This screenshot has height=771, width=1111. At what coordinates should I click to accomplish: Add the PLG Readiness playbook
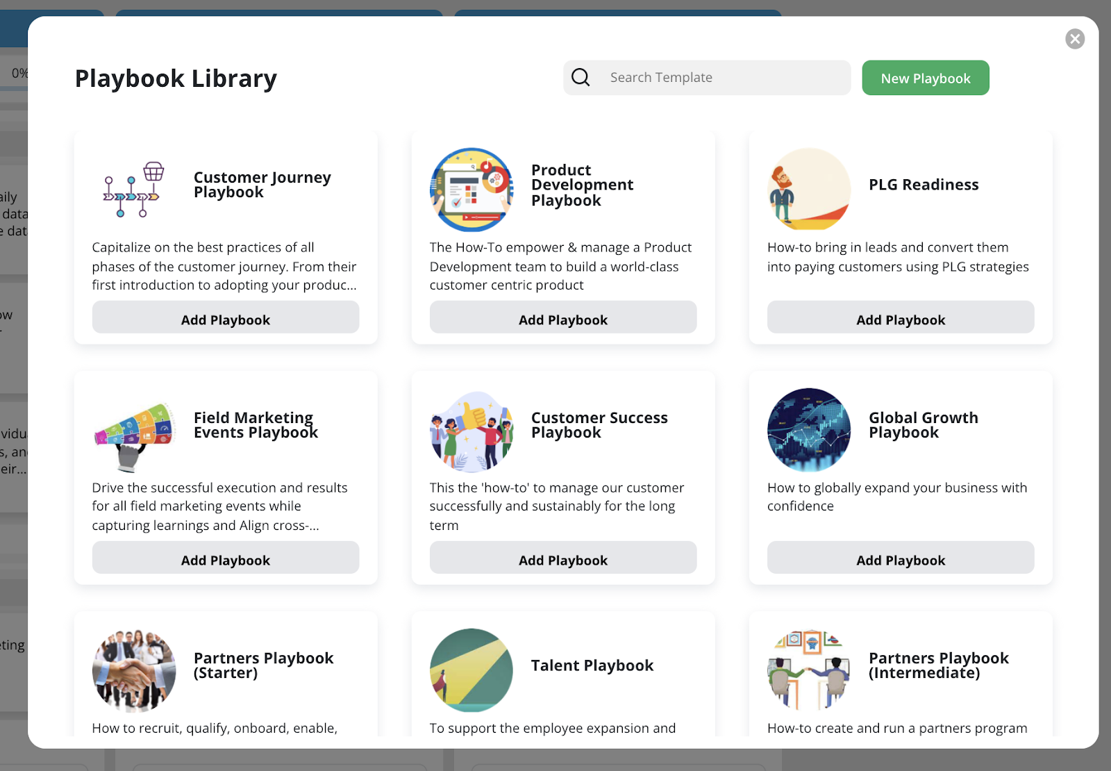[x=900, y=320]
